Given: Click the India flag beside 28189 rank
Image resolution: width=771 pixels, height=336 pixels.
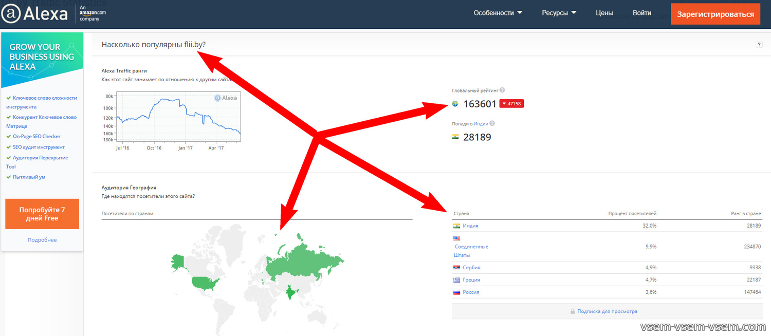Looking at the screenshot, I should [x=455, y=137].
